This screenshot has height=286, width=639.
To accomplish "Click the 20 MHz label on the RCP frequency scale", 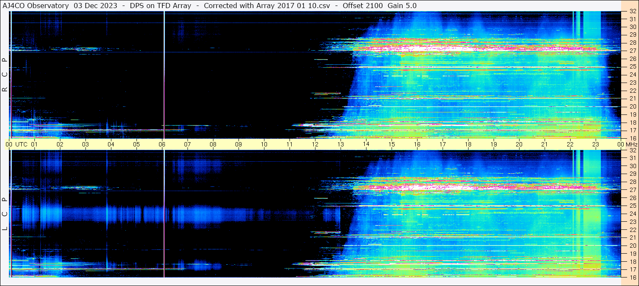I will click(632, 106).
